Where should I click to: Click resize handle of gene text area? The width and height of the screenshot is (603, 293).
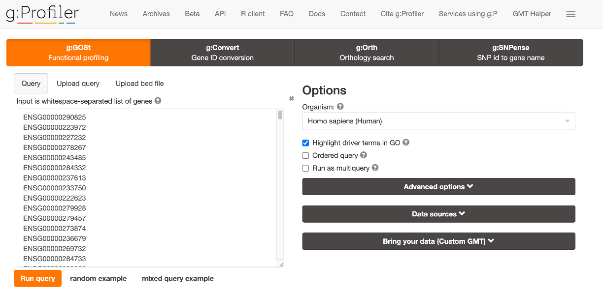coord(281,264)
